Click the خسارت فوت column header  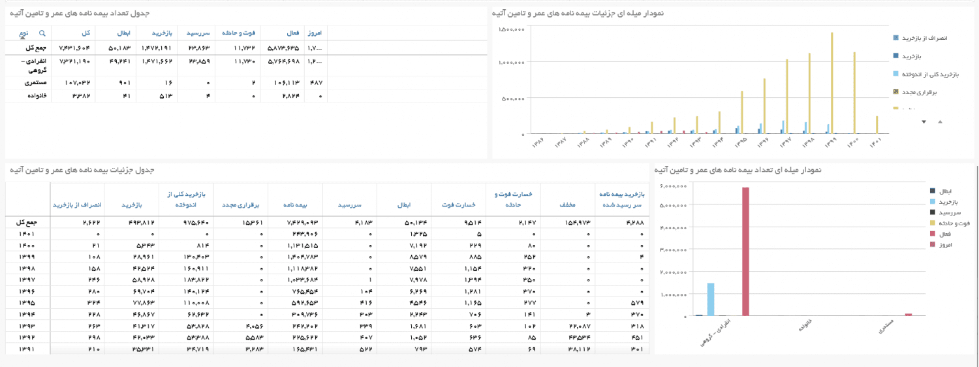point(460,205)
